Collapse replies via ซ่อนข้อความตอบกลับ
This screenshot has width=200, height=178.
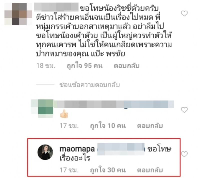point(89,85)
